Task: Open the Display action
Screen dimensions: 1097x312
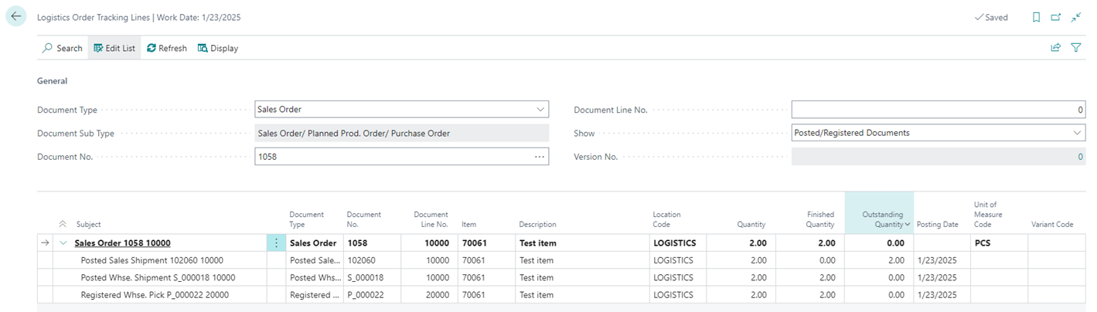Action: point(217,48)
